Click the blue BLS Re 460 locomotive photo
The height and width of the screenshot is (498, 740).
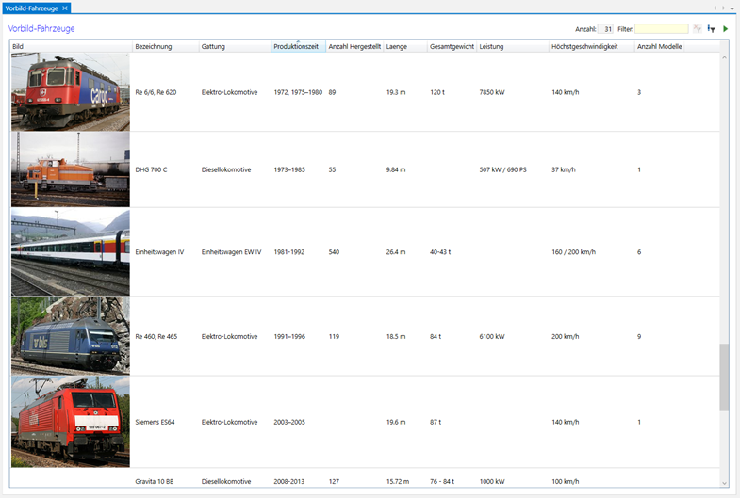click(x=71, y=336)
